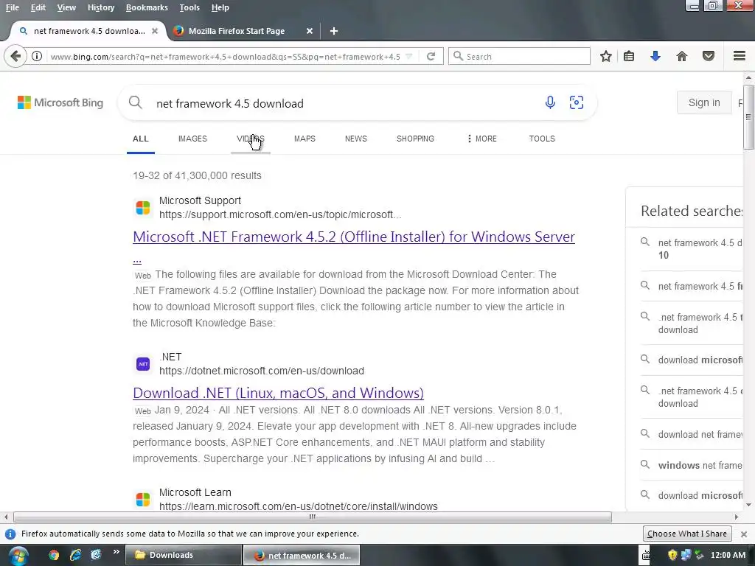
Task: Click the vertical scrollbar down arrow
Action: pos(749,505)
